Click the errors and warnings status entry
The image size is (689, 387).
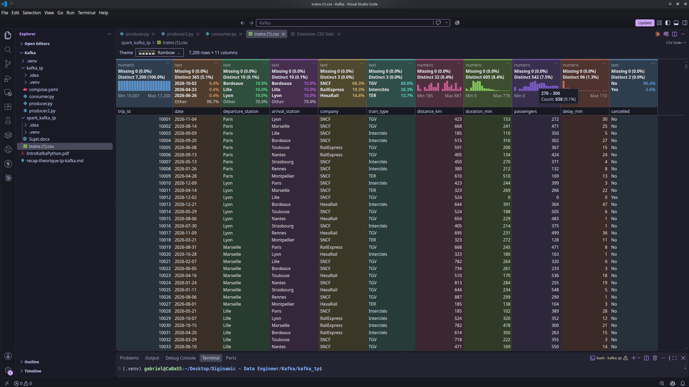click(x=23, y=383)
